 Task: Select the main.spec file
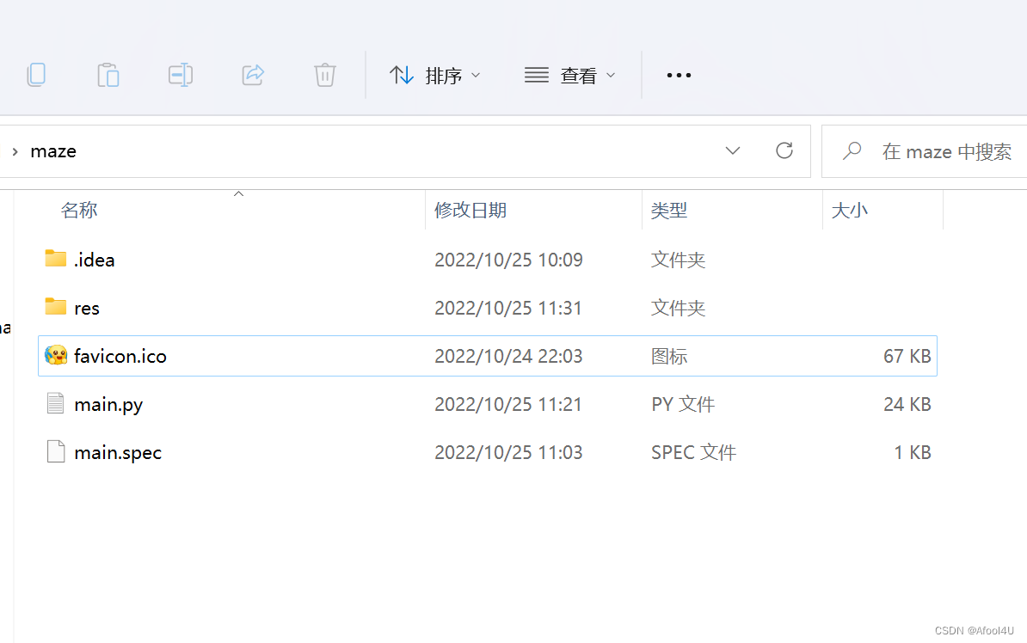pyautogui.click(x=118, y=452)
